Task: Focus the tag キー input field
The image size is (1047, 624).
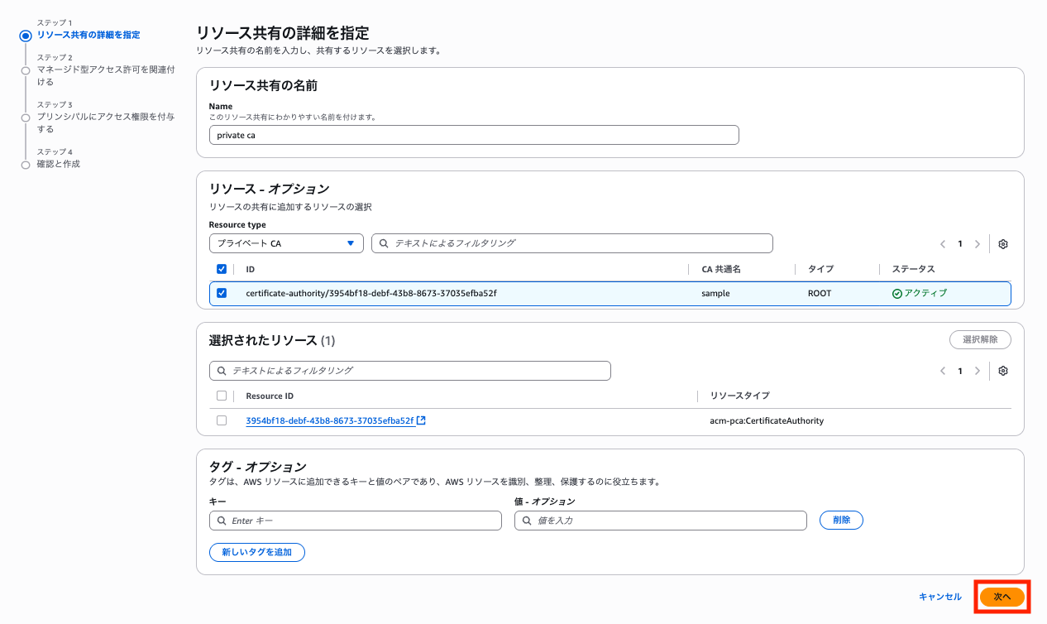Action: point(356,521)
